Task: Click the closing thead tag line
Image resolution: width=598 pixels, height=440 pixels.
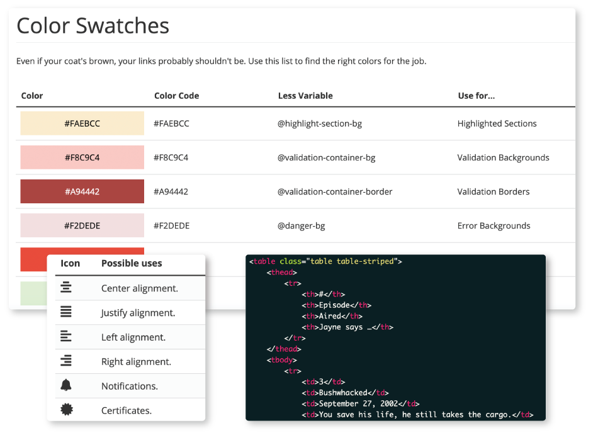Action: 284,349
